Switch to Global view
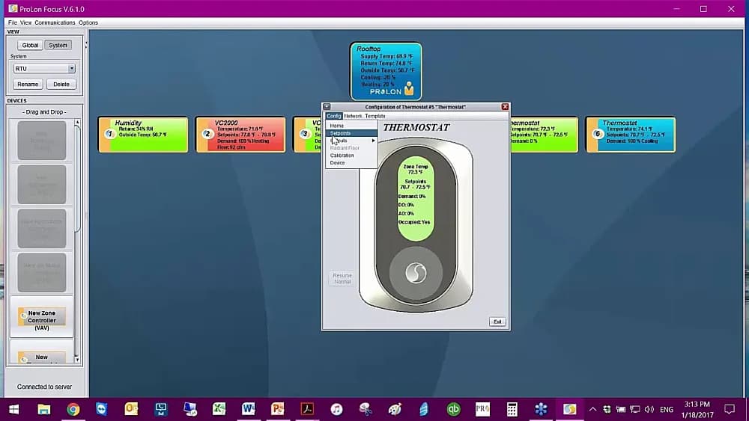This screenshot has width=749, height=421. [x=30, y=45]
